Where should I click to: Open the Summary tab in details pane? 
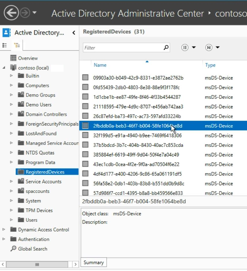(x=94, y=262)
